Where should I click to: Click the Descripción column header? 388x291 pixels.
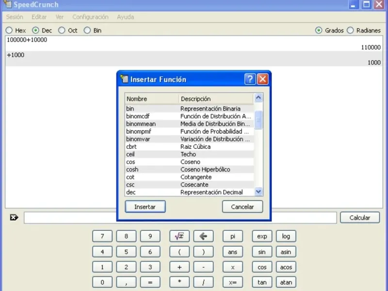coord(216,99)
